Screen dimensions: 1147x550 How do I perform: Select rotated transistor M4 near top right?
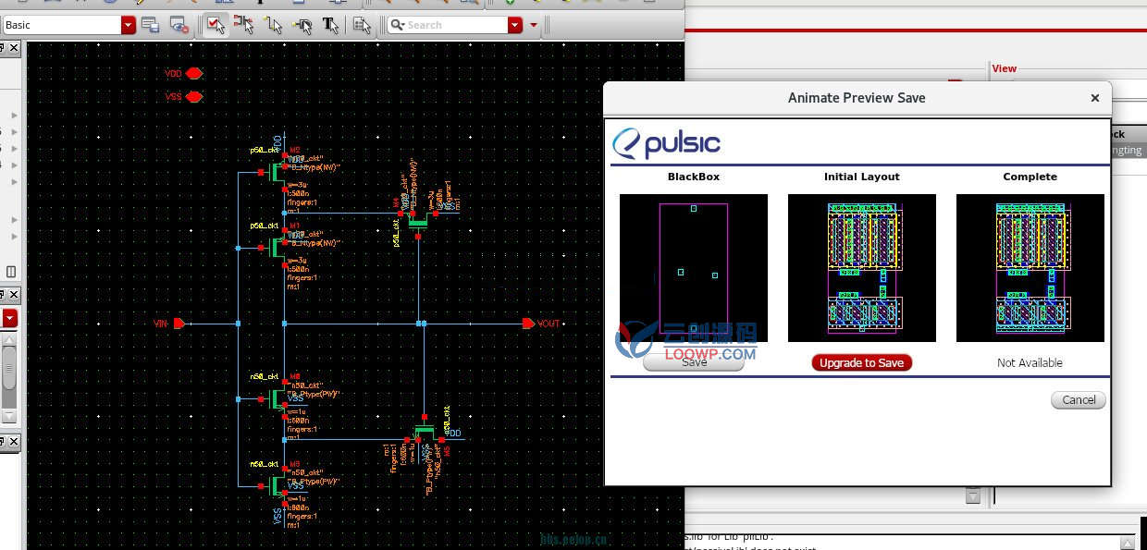(418, 220)
